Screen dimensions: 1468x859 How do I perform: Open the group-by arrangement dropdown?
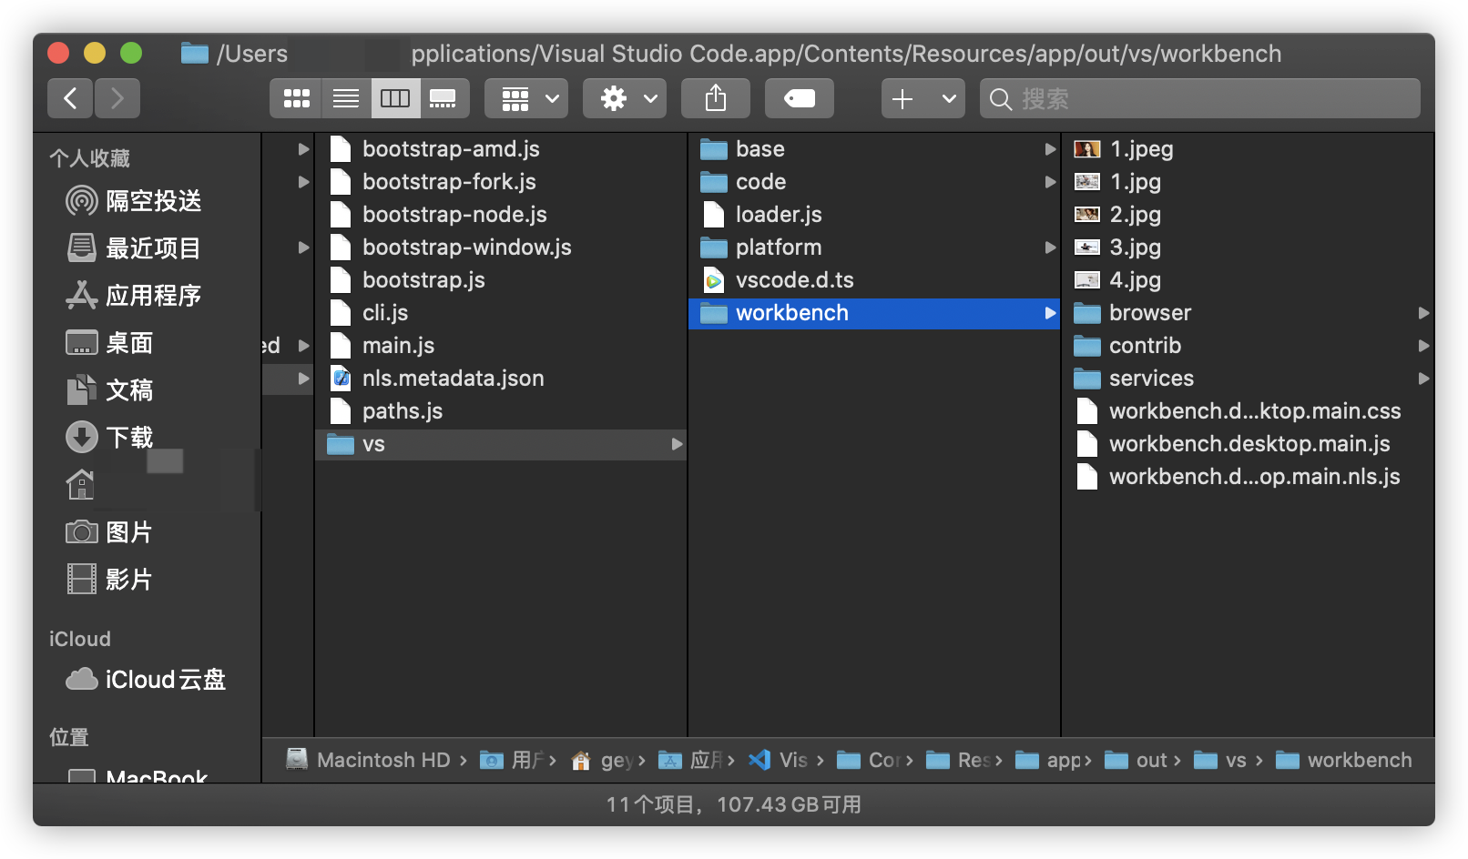pyautogui.click(x=526, y=98)
